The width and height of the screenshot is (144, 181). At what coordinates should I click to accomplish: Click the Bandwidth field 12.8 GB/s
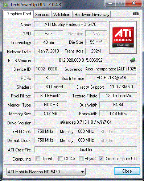(118, 113)
